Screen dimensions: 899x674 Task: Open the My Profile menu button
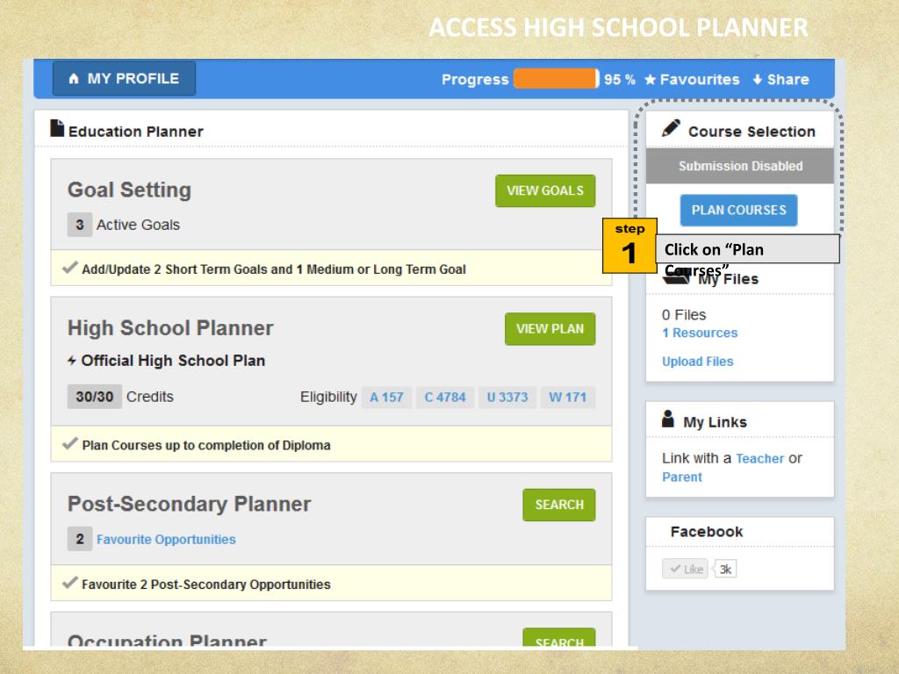tap(124, 79)
